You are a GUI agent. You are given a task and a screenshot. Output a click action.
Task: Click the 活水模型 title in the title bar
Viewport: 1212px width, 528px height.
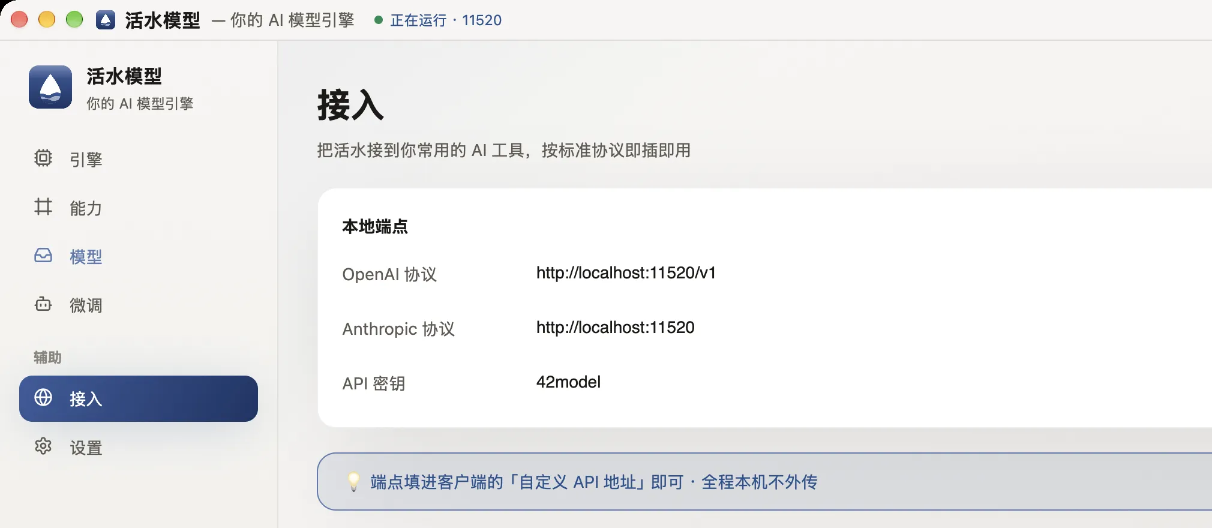tap(163, 20)
